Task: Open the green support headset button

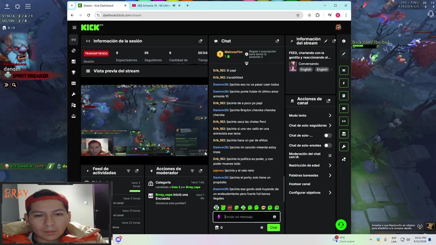Action: 341,225
